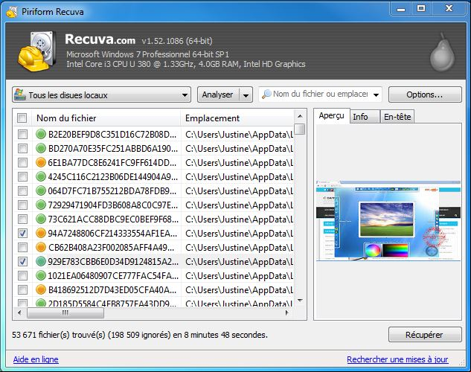Click orange status dot for 6E1BA77DC8E6241FC9FF614DD

pos(40,162)
